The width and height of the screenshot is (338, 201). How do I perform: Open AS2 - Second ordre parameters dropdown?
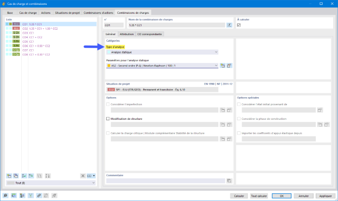pyautogui.click(x=162, y=66)
